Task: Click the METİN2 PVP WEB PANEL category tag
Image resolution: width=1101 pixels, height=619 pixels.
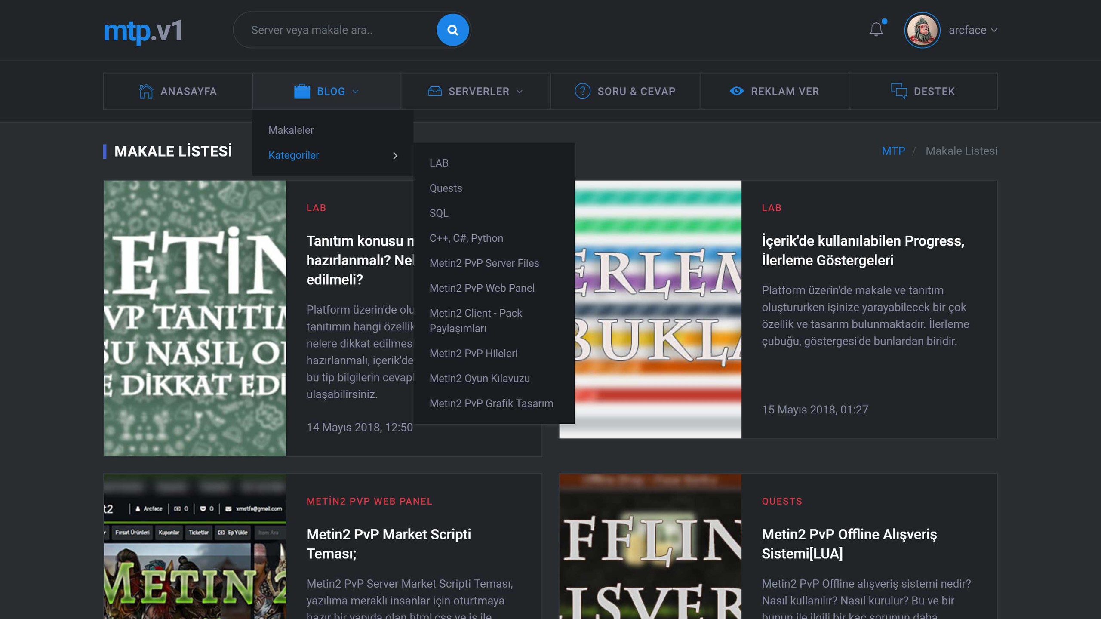Action: [x=369, y=501]
